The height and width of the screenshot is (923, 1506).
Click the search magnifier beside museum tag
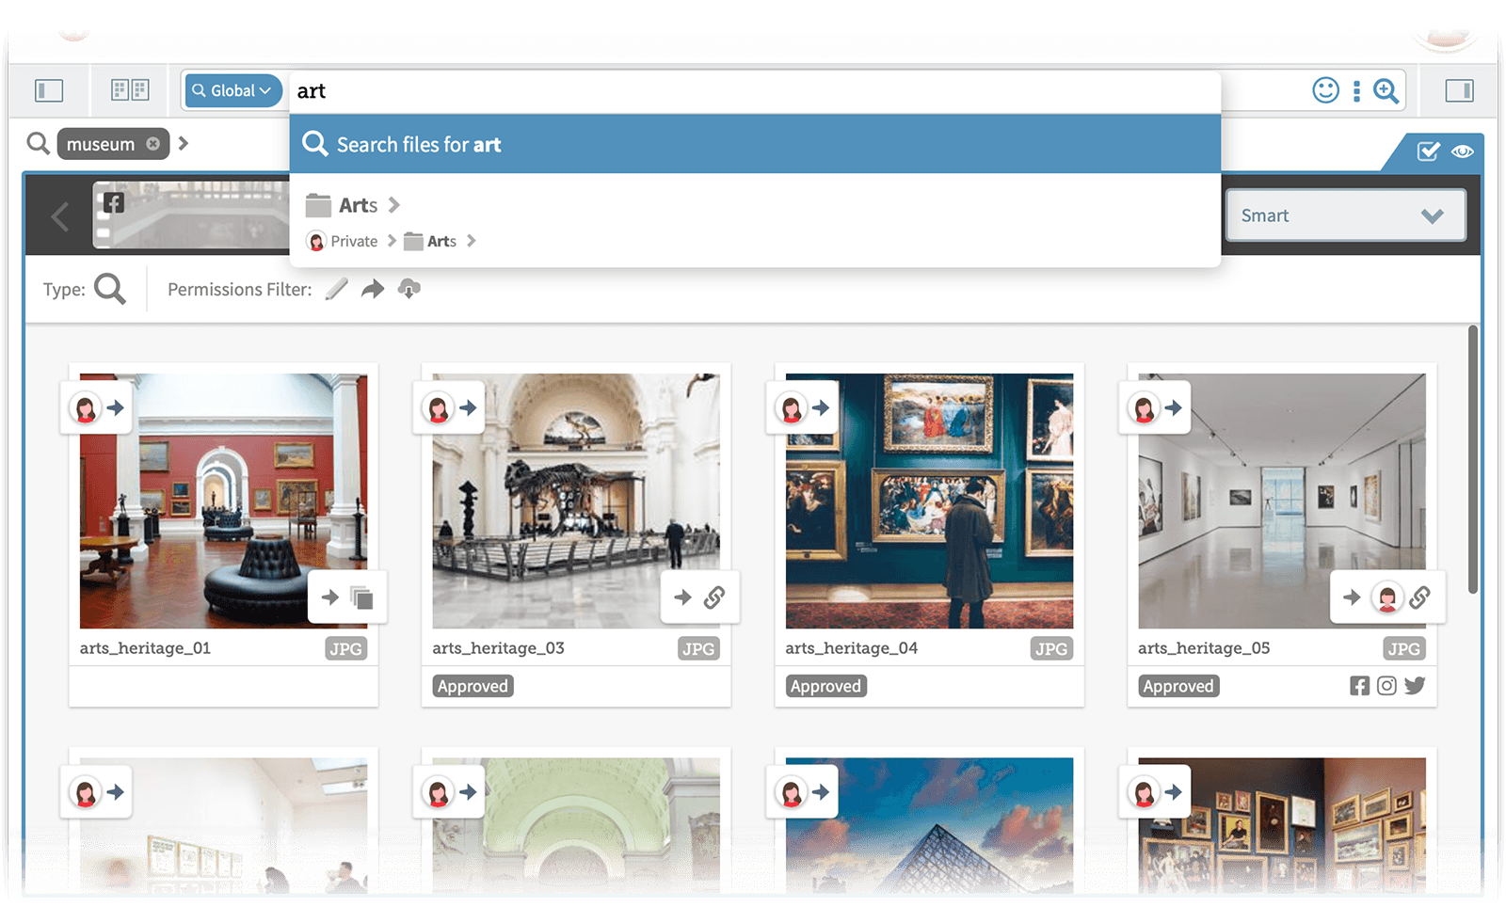click(x=38, y=143)
